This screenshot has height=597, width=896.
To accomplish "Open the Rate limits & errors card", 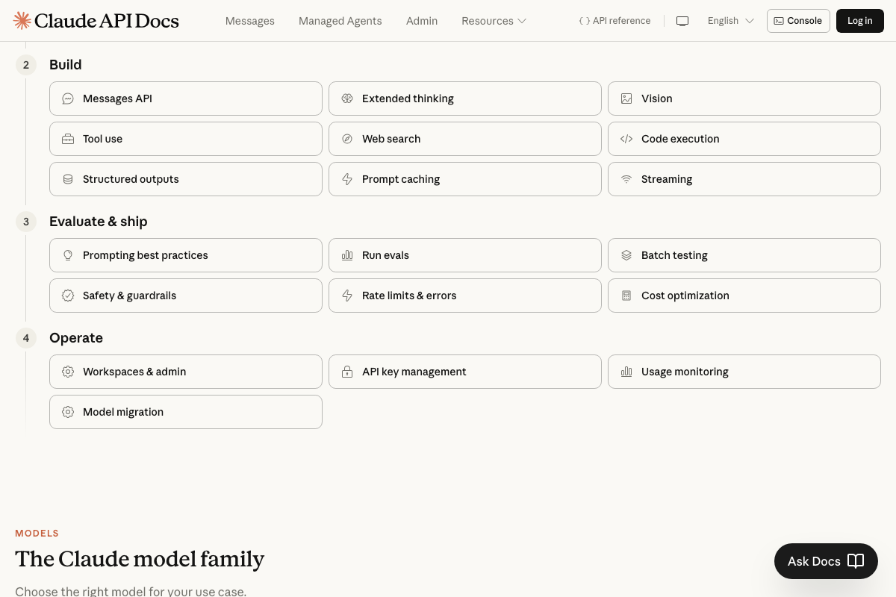I will (465, 296).
